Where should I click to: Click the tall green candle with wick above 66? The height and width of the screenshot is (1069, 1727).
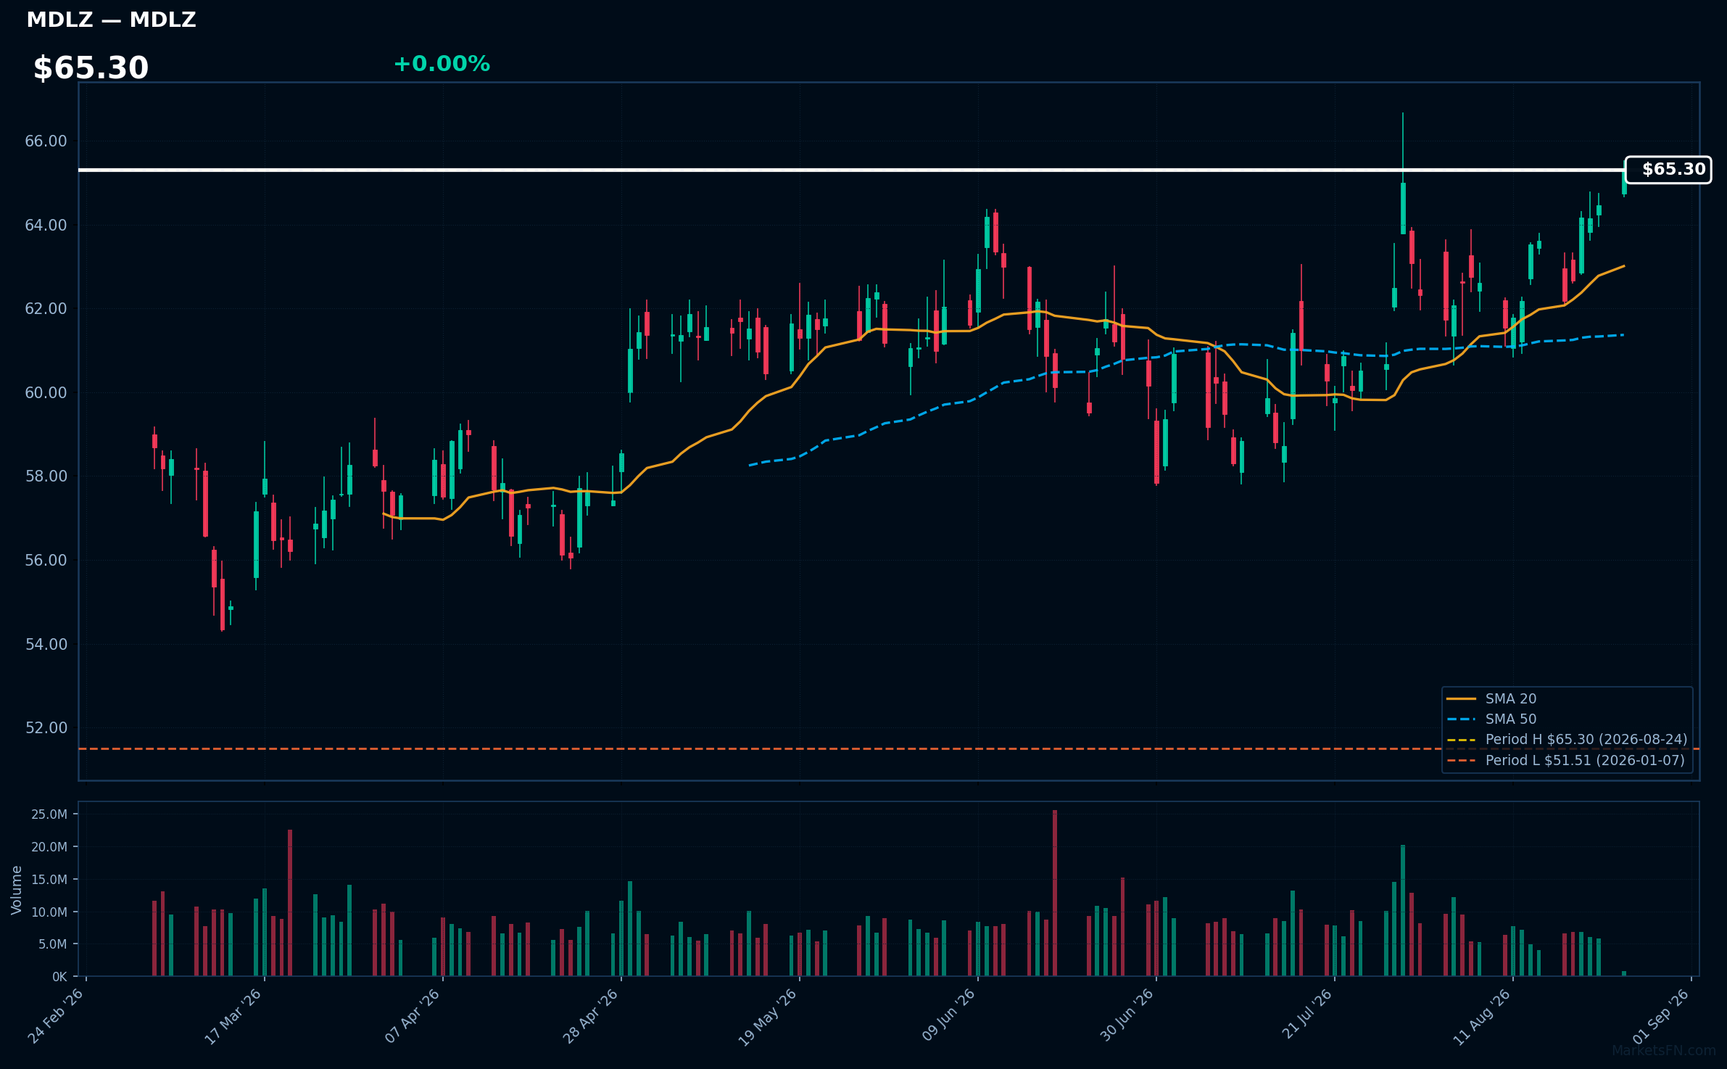(1403, 208)
